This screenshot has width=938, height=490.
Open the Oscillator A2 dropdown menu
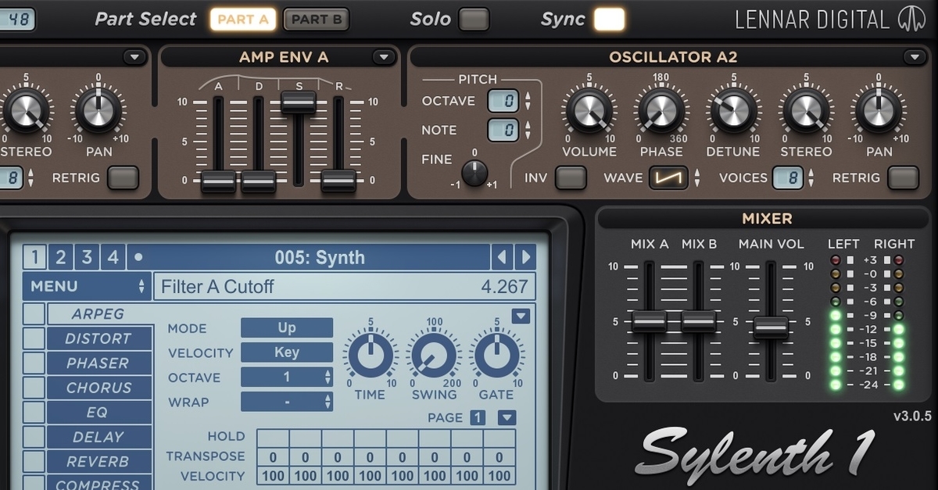coord(915,57)
